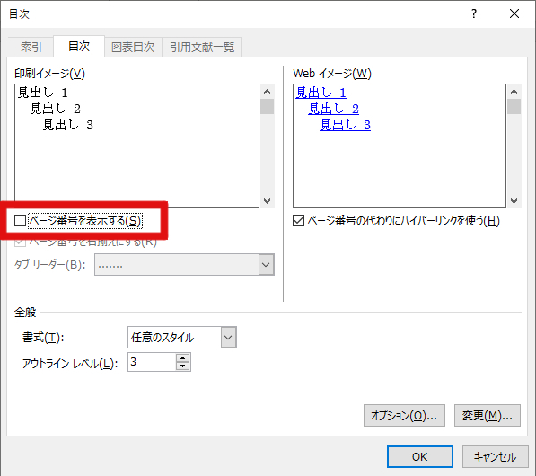The image size is (536, 476).
Task: Click Web preview scroll up arrow
Action: (514, 92)
